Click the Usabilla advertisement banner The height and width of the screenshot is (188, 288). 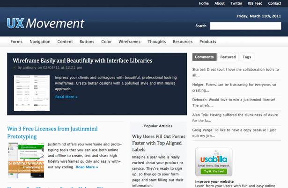tap(214, 162)
